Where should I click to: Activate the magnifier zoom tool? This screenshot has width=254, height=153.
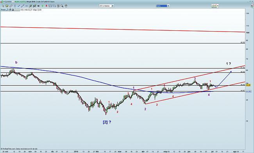[62, 6]
